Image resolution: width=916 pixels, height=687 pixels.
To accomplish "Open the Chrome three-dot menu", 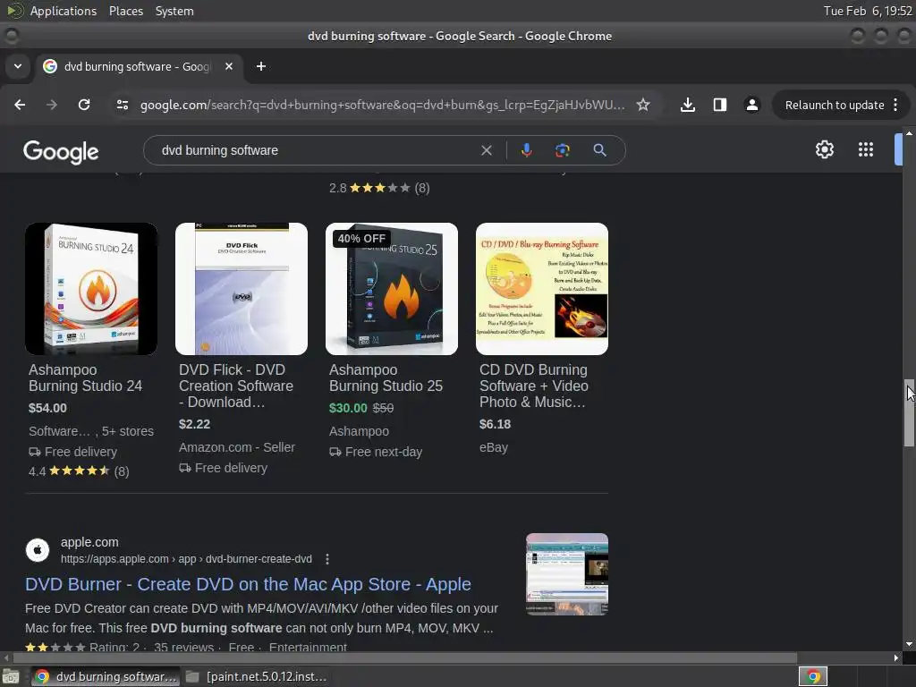I will 895,105.
